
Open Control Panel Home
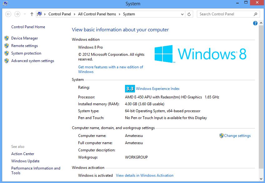coord(28,27)
